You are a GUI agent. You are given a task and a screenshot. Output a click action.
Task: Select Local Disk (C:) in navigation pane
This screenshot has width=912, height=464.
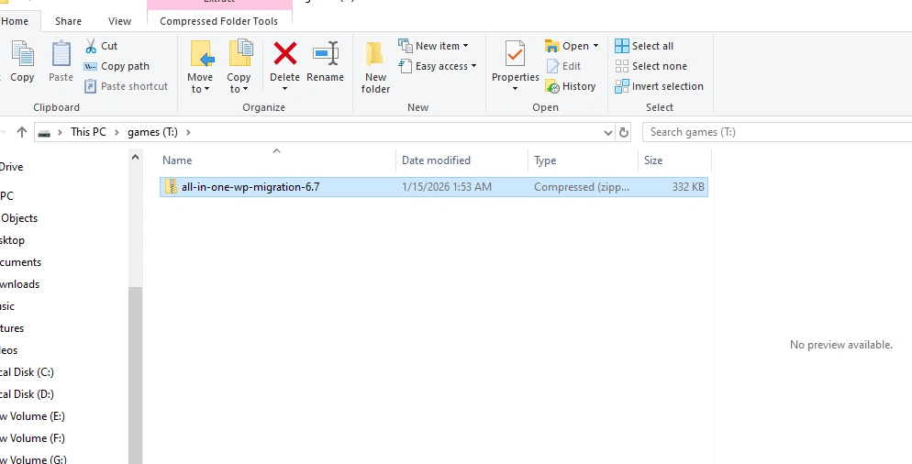[27, 372]
